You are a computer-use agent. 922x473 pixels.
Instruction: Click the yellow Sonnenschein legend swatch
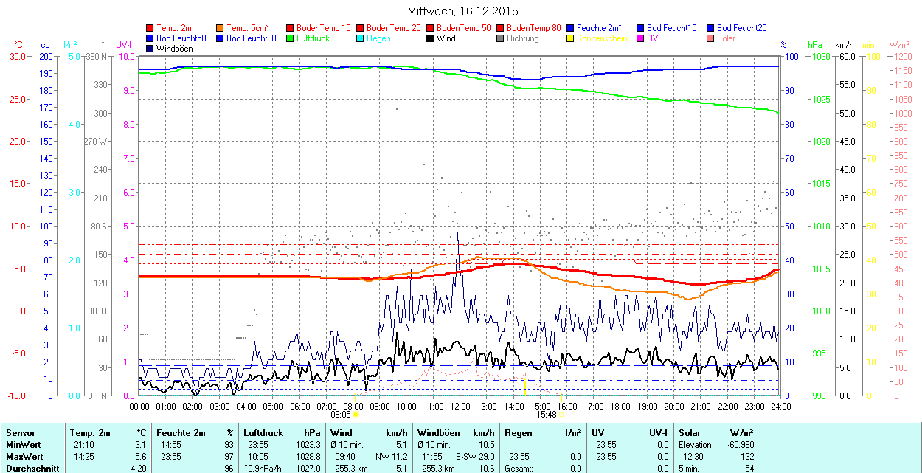tap(571, 38)
